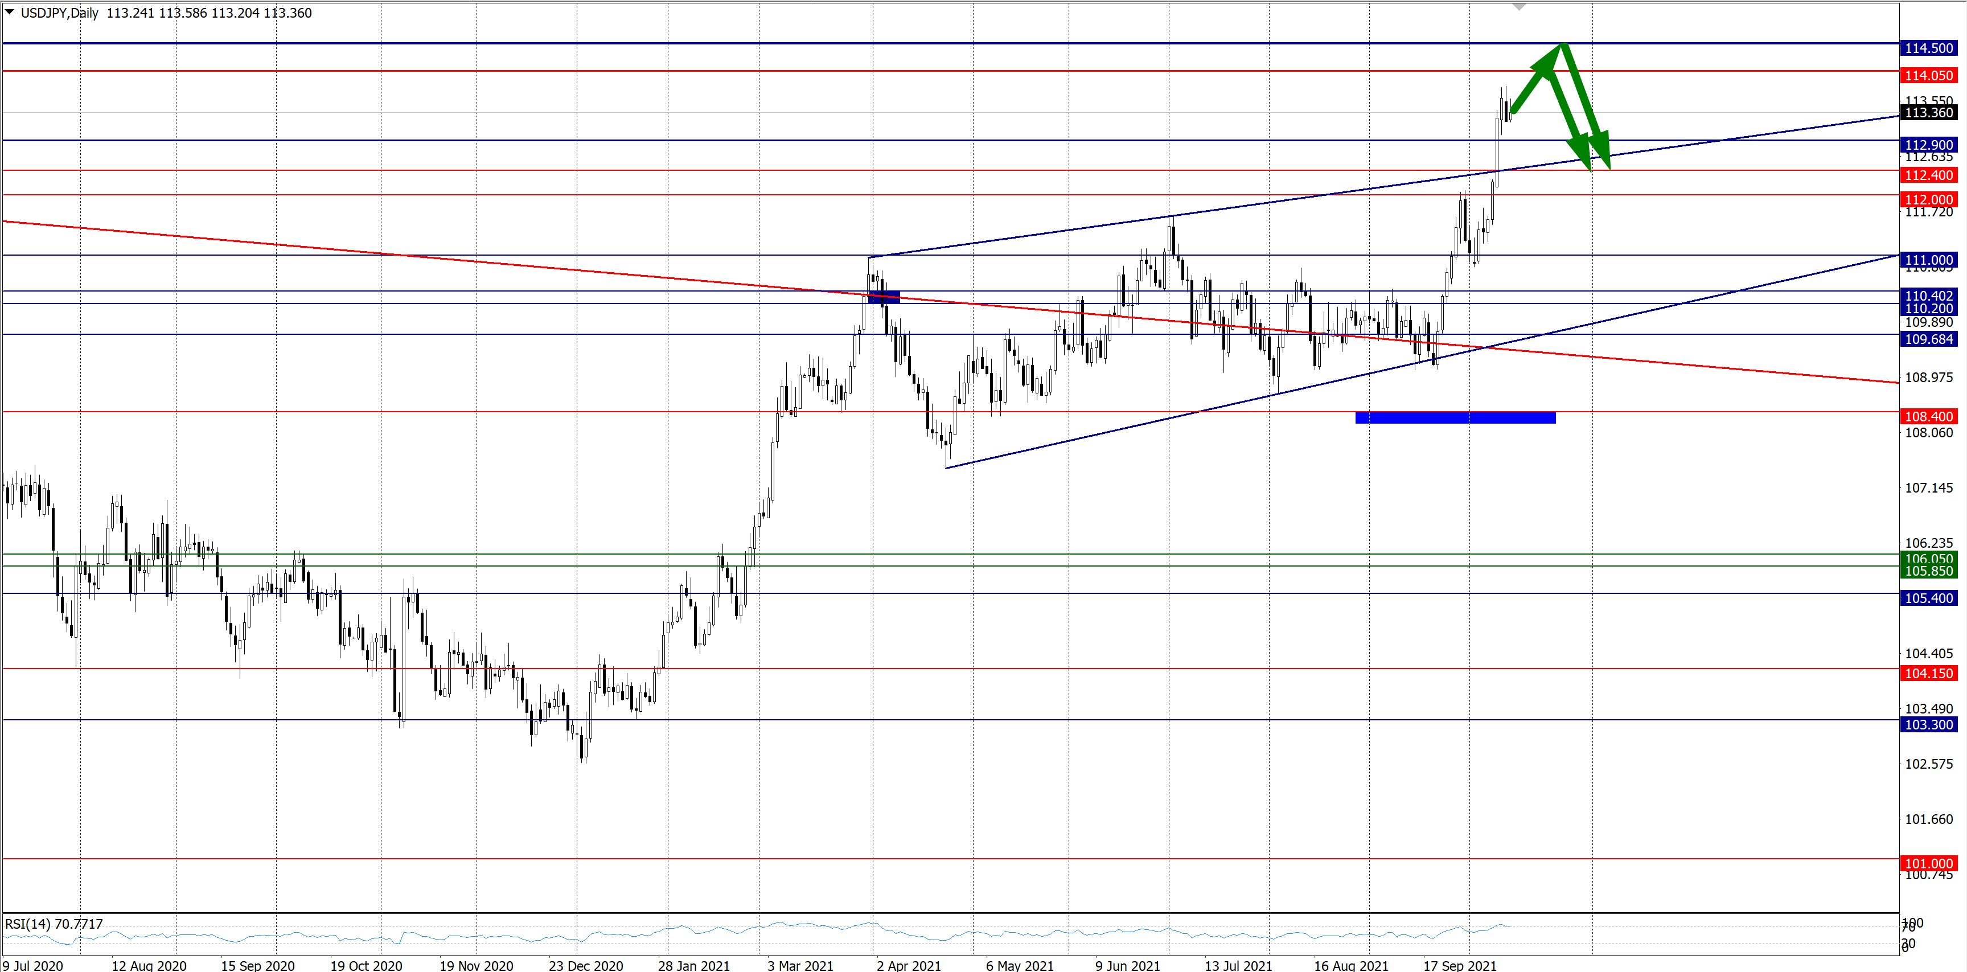
Task: Click the blue 105.400 price label
Action: [x=1928, y=598]
